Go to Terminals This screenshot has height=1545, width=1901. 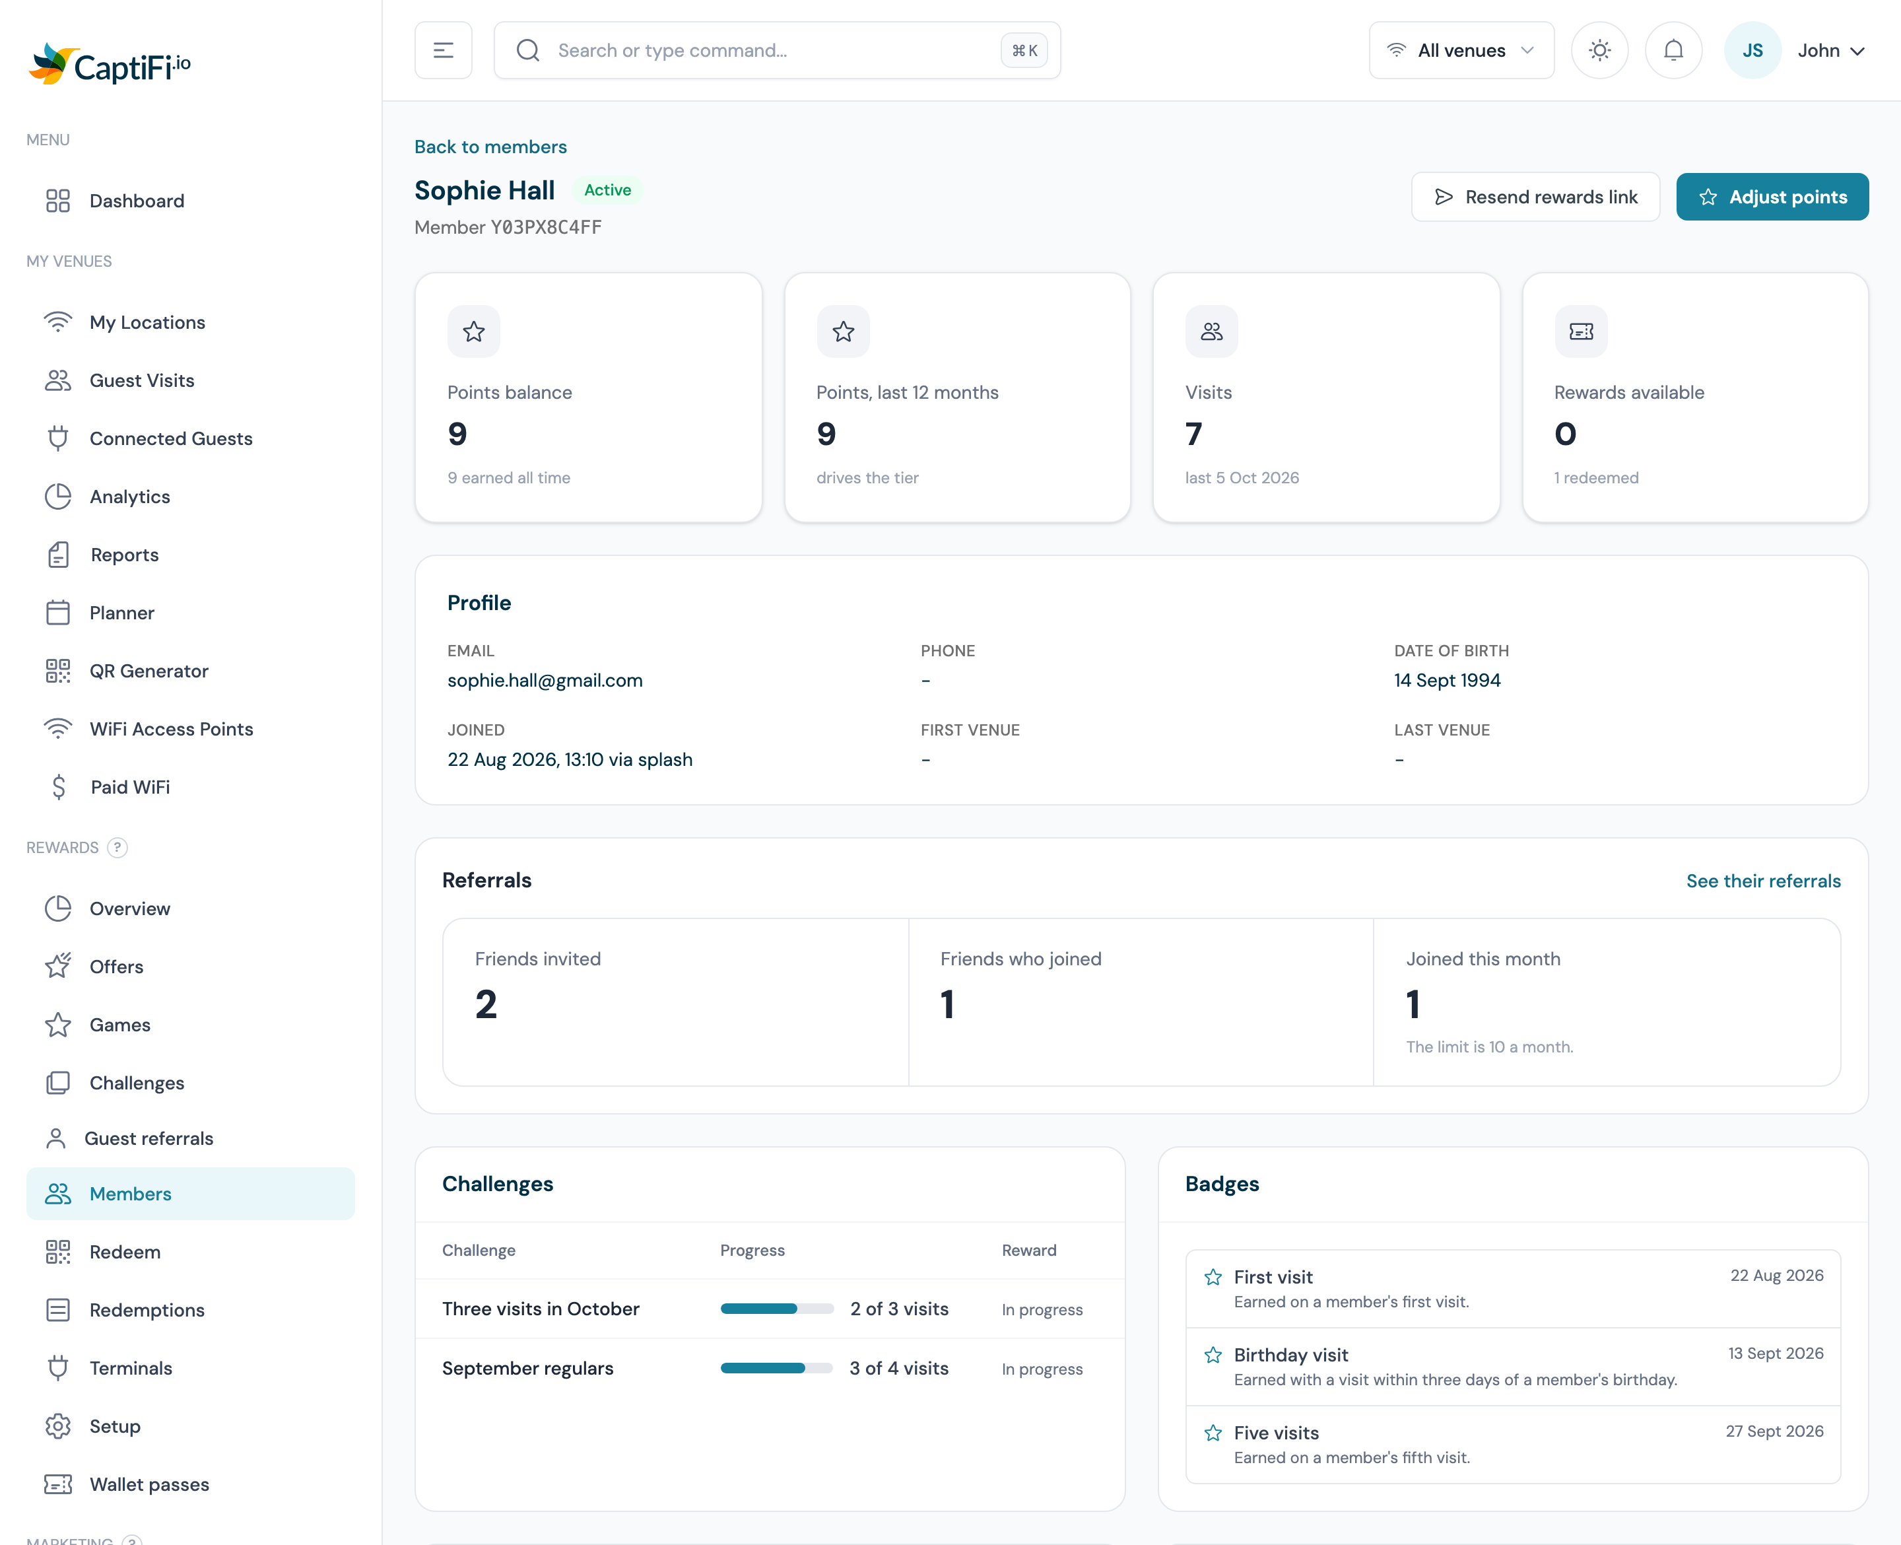tap(190, 1369)
